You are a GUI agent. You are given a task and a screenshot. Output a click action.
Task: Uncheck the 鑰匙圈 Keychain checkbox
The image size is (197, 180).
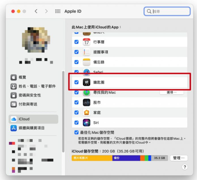(76, 82)
